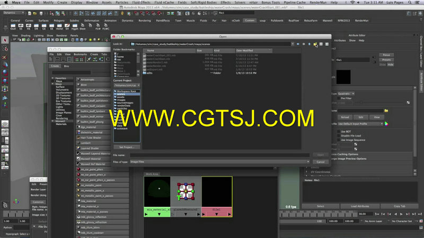Enable Use Image Sequence checkbox
This screenshot has height=238, width=424.
(339, 140)
